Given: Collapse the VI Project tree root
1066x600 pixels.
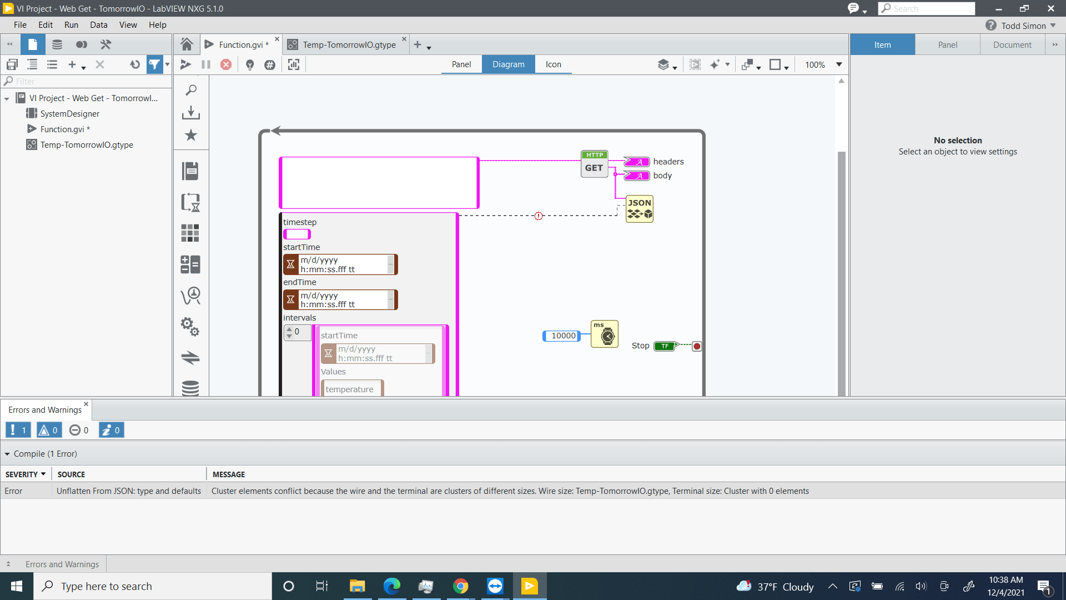Looking at the screenshot, I should click(7, 98).
